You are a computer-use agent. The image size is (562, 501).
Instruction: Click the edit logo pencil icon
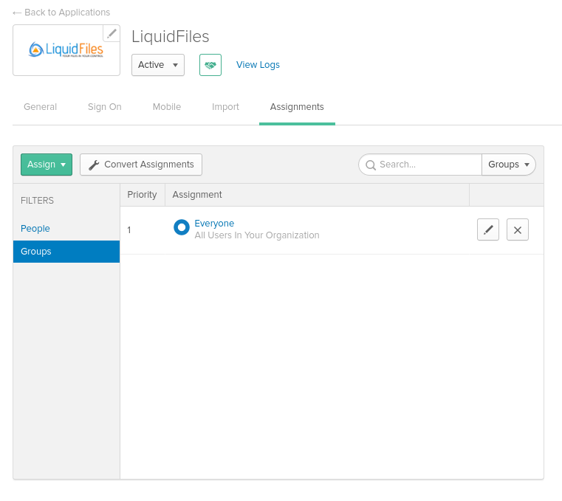[x=112, y=34]
